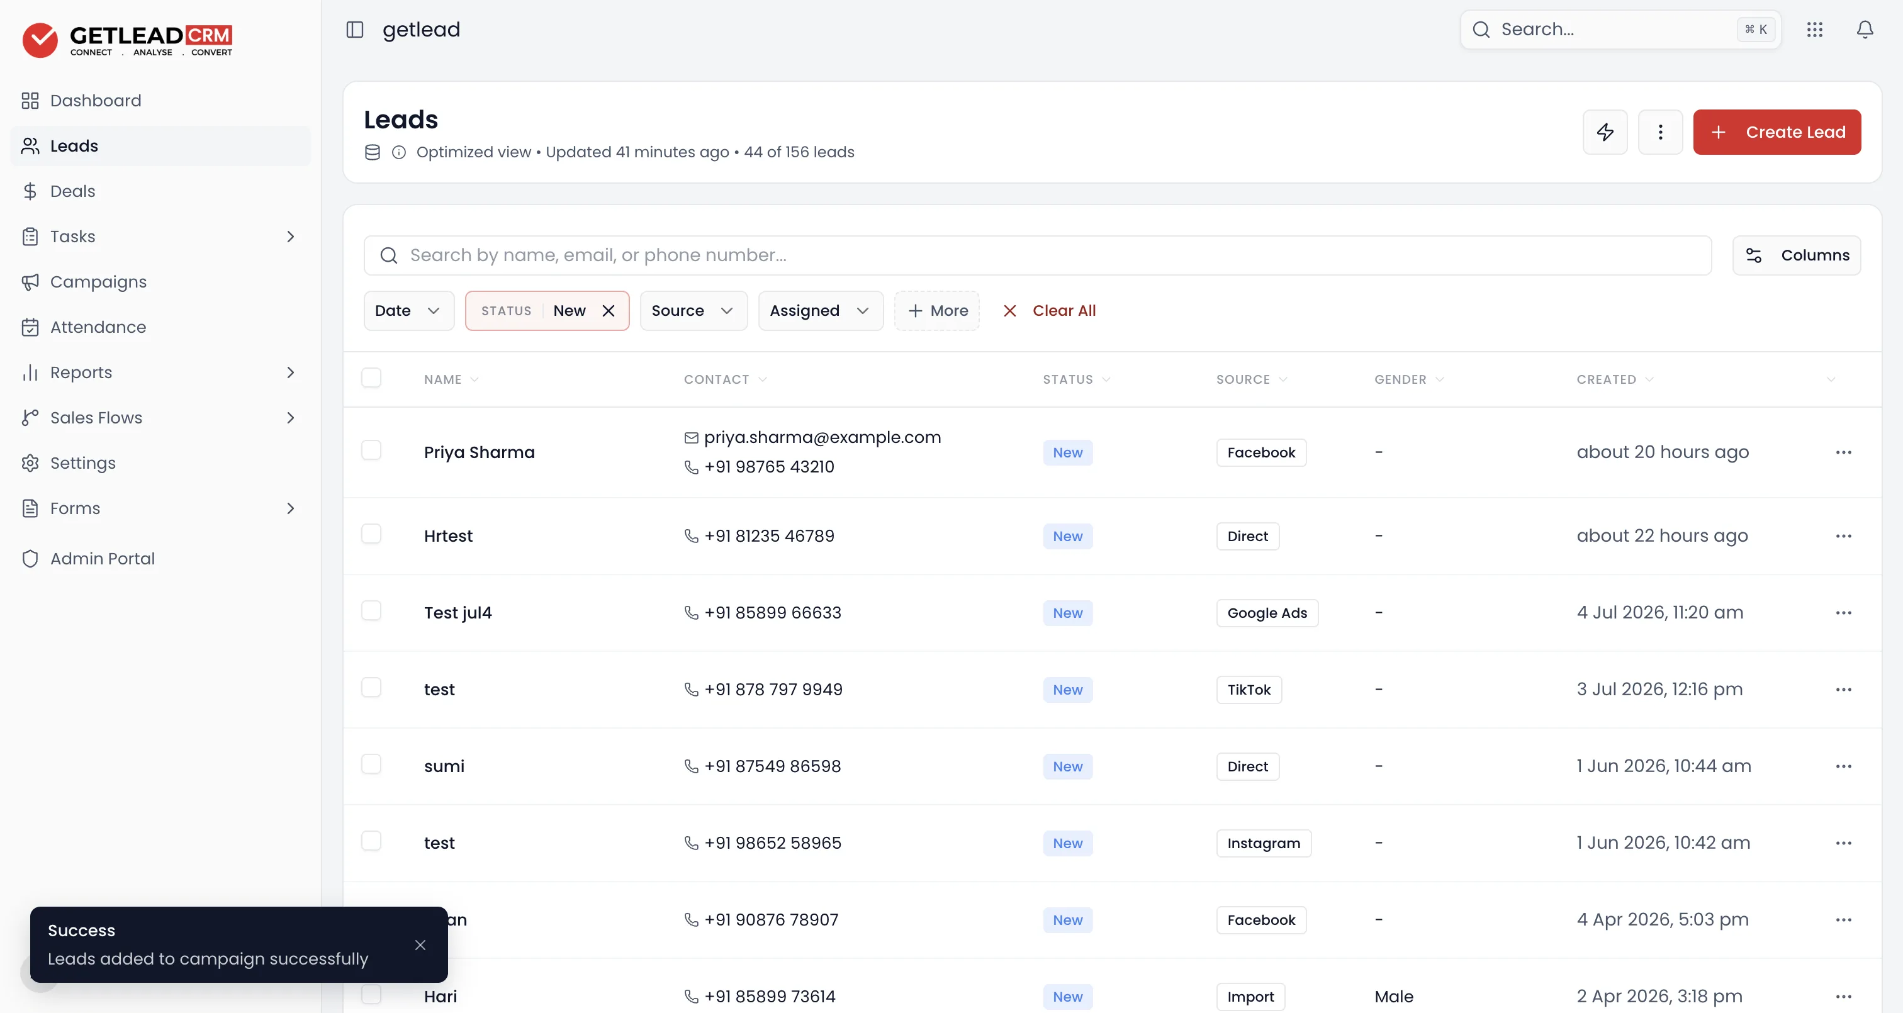Open the Created column header menu

pyautogui.click(x=1615, y=380)
